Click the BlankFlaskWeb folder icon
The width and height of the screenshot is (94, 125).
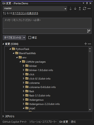(17, 53)
